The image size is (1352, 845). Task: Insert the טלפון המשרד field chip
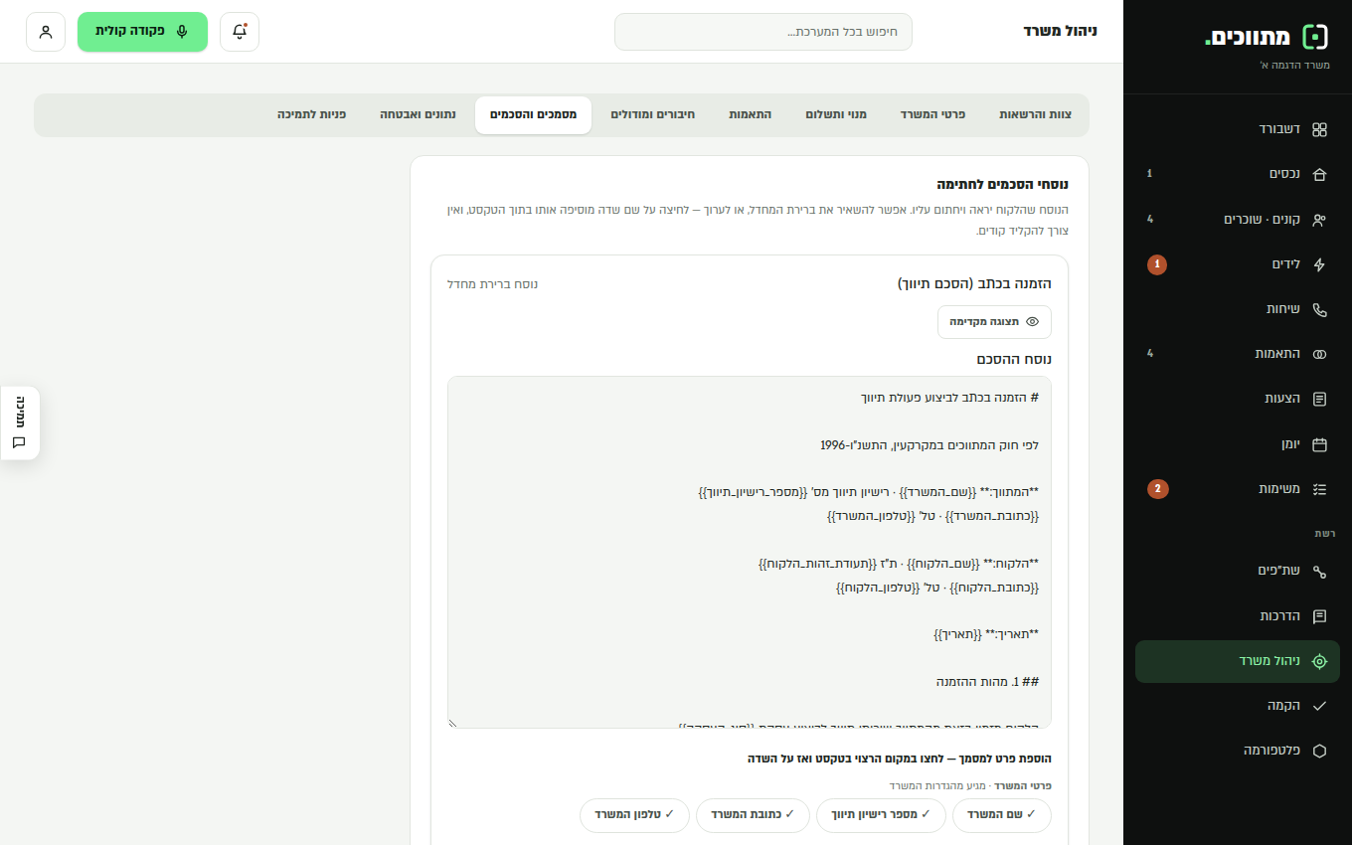[x=635, y=815]
